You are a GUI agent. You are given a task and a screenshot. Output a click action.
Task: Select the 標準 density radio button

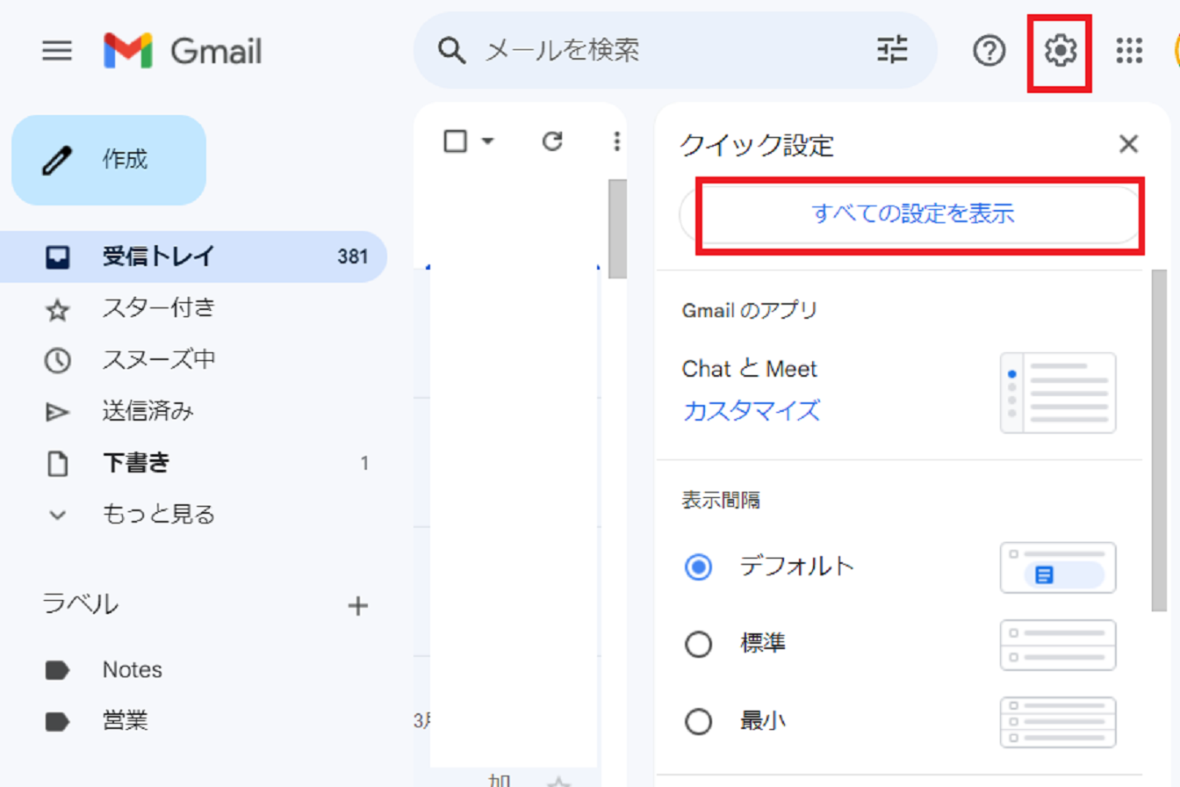point(699,646)
